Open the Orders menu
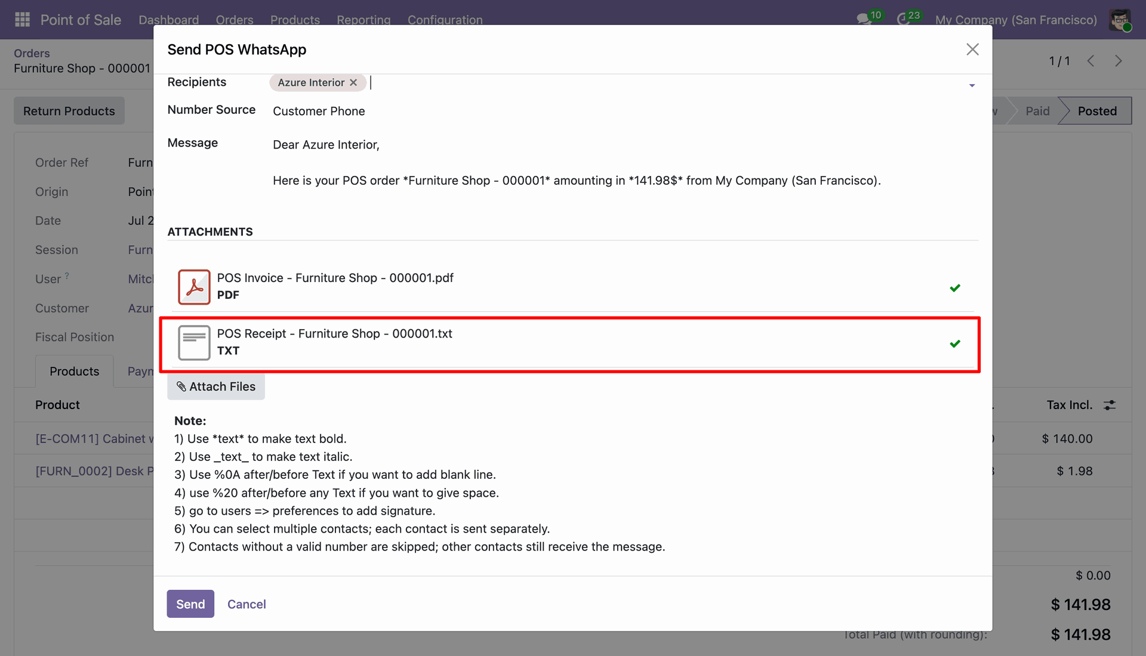Image resolution: width=1146 pixels, height=656 pixels. click(235, 20)
